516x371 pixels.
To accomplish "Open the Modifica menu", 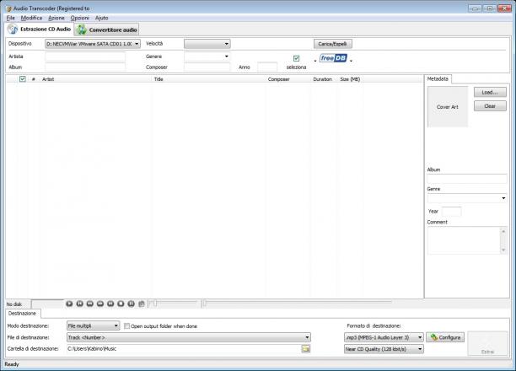I will coord(31,18).
